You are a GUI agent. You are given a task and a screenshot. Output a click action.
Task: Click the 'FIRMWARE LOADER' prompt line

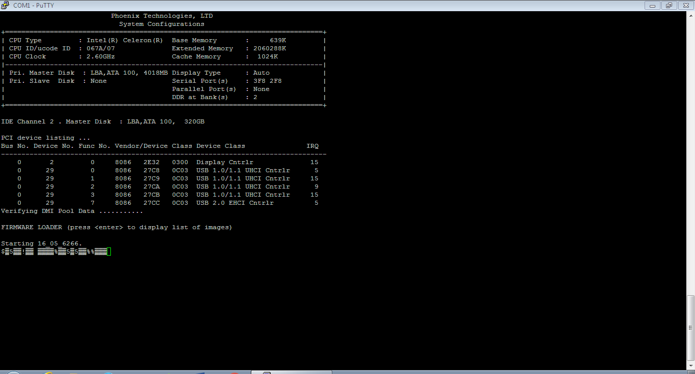(117, 228)
